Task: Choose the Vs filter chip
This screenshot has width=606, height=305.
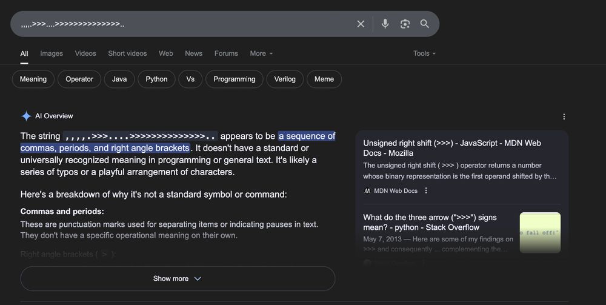Action: pyautogui.click(x=190, y=79)
